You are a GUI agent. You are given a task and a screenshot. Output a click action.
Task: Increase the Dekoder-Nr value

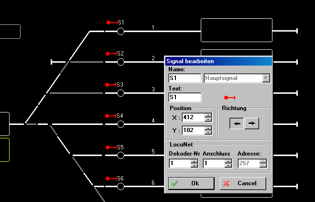click(x=194, y=161)
